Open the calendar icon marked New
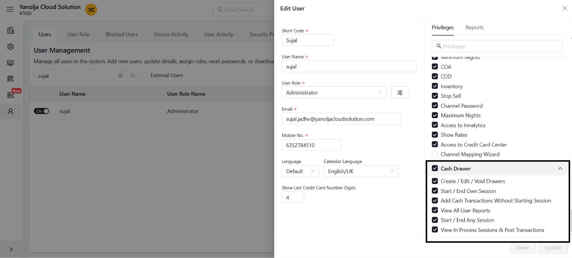 pos(10,95)
